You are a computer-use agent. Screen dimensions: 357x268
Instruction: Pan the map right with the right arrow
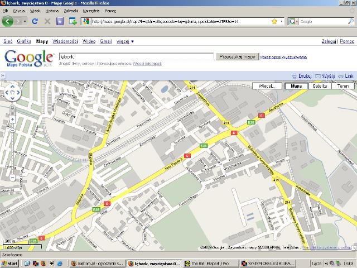[x=18, y=92]
